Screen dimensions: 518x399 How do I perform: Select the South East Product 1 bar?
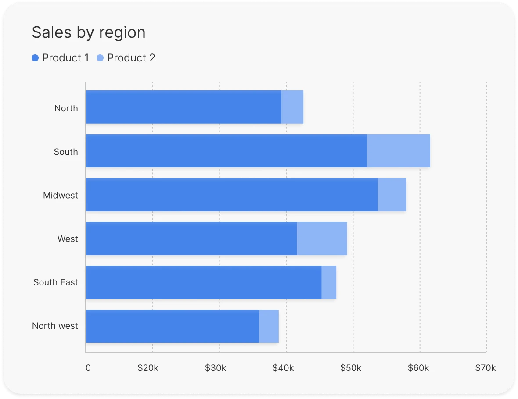coord(203,282)
